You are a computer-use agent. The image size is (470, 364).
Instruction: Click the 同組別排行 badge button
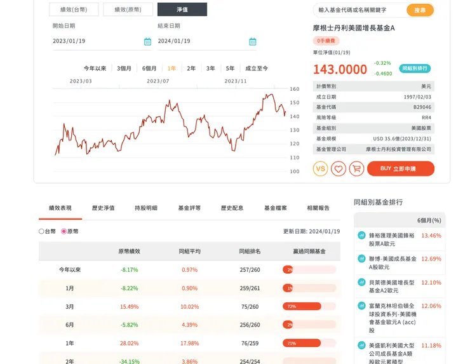coord(415,69)
